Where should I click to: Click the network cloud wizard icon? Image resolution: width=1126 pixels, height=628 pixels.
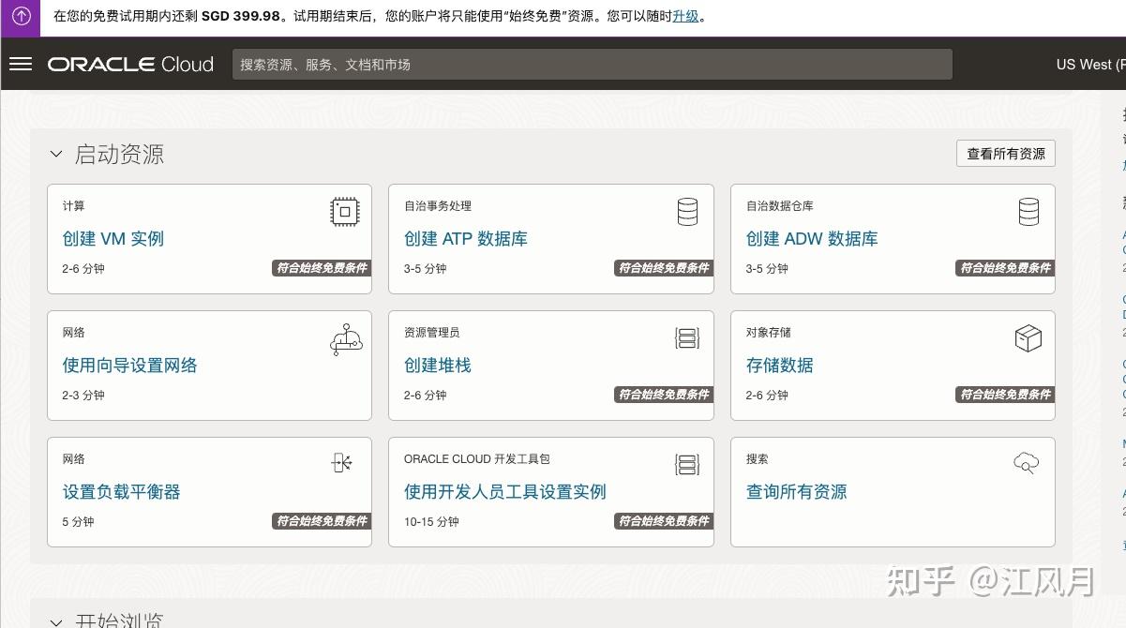[346, 338]
